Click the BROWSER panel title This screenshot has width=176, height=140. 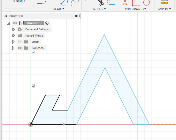click(x=16, y=16)
